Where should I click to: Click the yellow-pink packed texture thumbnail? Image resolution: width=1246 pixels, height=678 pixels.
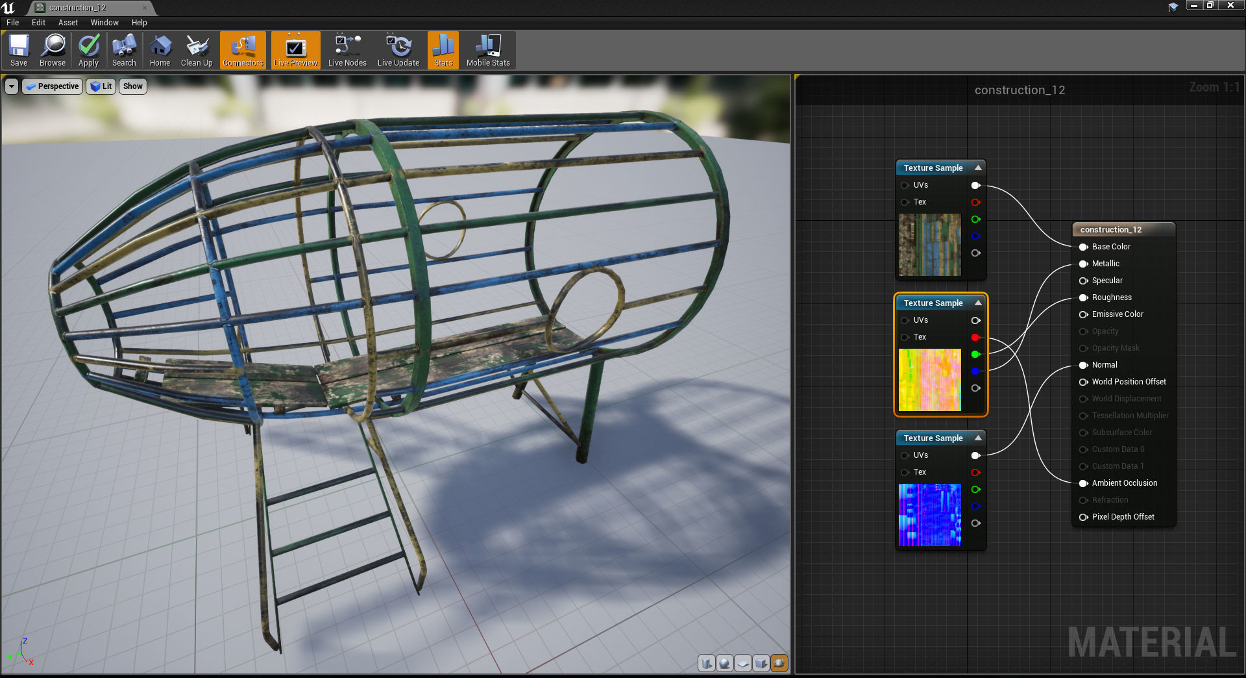pyautogui.click(x=930, y=380)
